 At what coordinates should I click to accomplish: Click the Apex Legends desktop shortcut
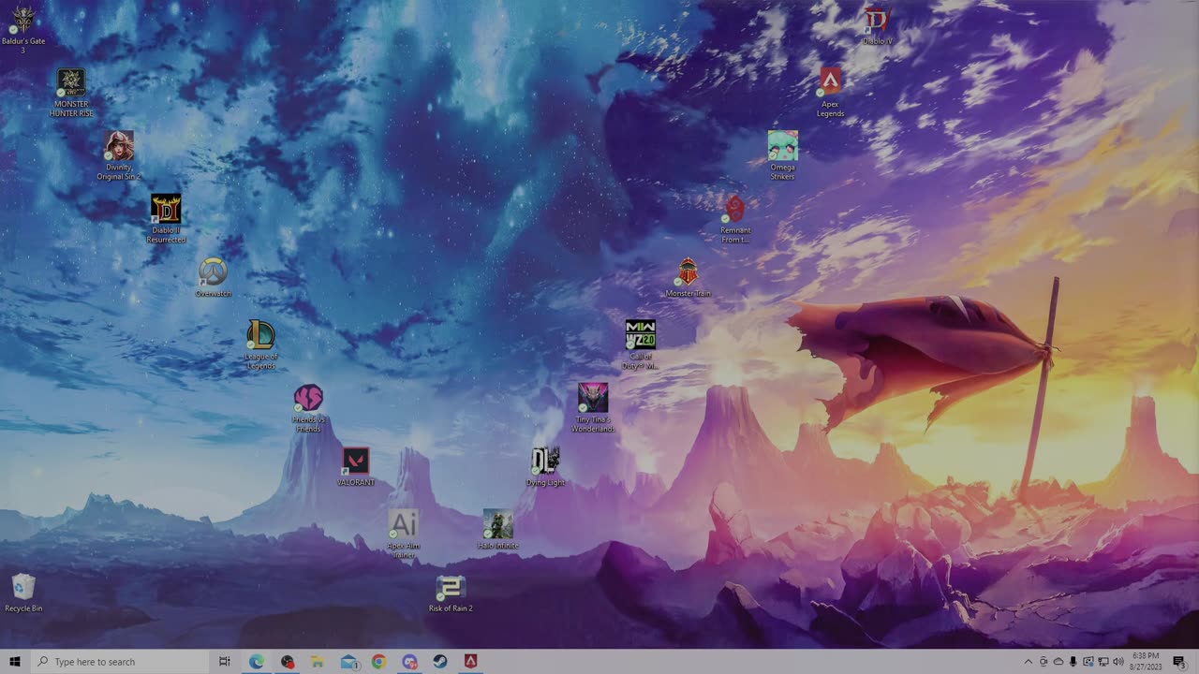tap(830, 93)
